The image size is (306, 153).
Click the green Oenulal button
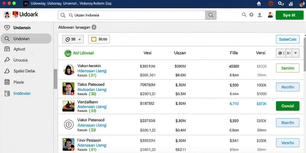pyautogui.click(x=288, y=106)
